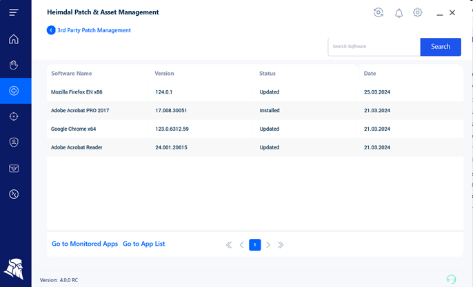Close the Heimdal window
Image resolution: width=473 pixels, height=287 pixels.
tap(452, 12)
